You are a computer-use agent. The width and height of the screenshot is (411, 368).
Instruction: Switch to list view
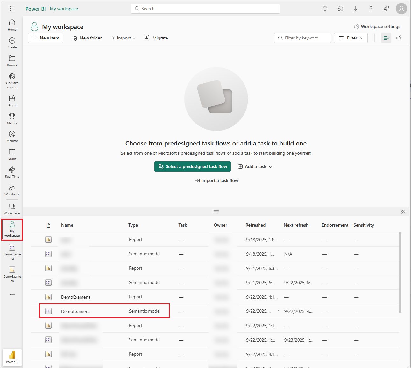[x=386, y=38]
